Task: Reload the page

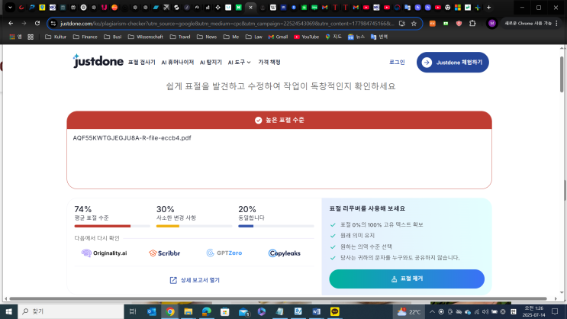Action: pos(37,23)
